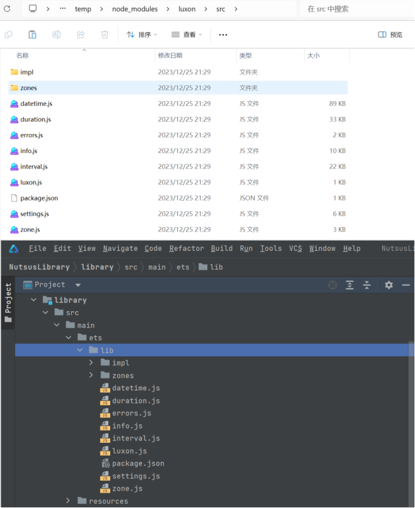Click the search box '在 src 中搜索'
Viewport: 415px width, 508px height.
click(356, 9)
